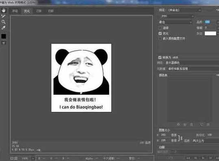Select the Hand tool
The height and width of the screenshot is (161, 219).
click(4, 10)
